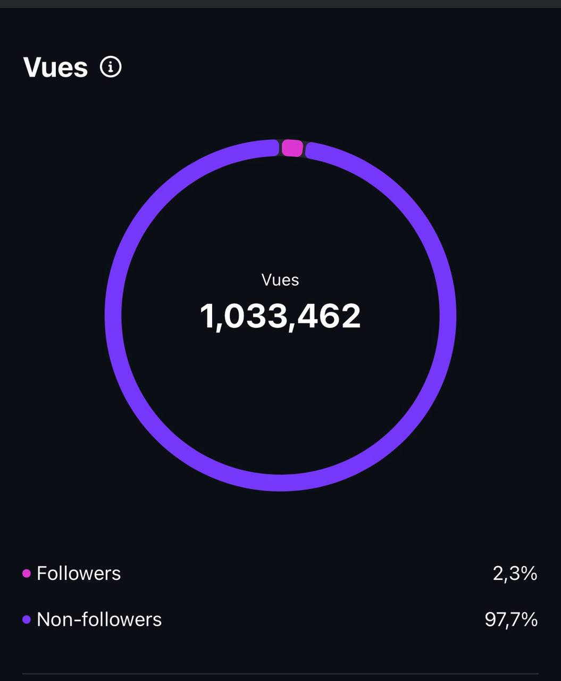Click the first digit 1 of the views total
Image resolution: width=561 pixels, height=681 pixels.
(x=206, y=316)
